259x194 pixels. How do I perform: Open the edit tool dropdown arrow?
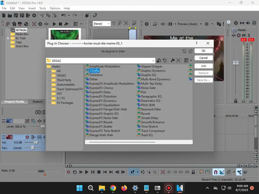click(x=138, y=172)
